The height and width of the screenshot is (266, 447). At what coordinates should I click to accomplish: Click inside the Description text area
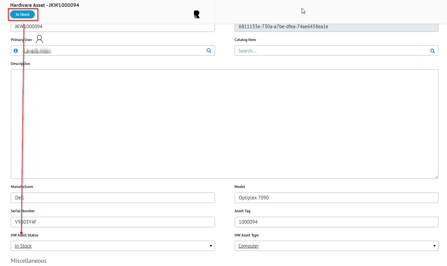tap(224, 124)
